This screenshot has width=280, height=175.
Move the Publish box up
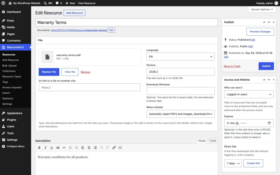[x=264, y=22]
